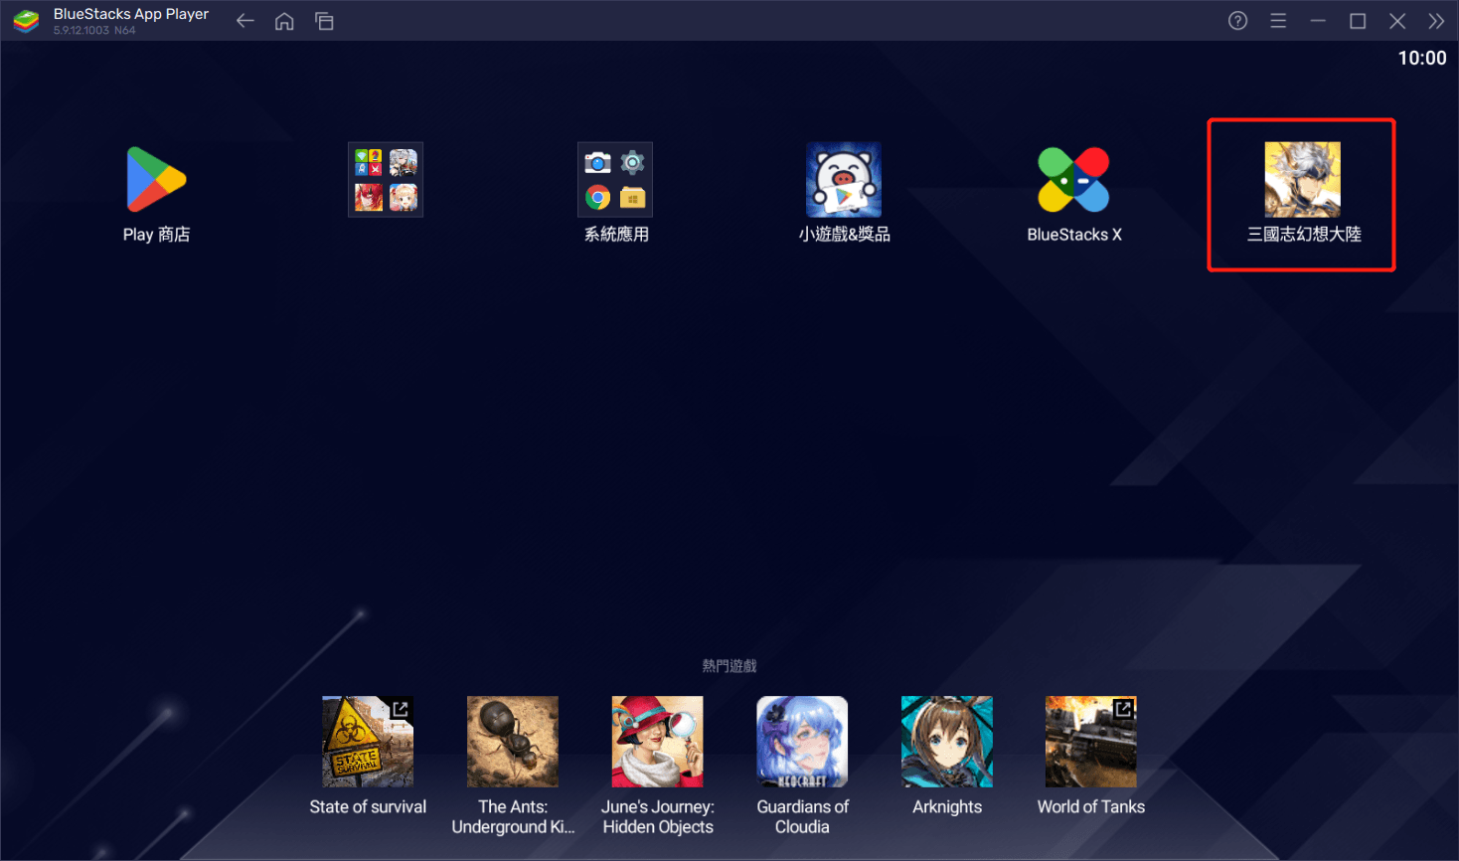This screenshot has height=861, width=1459.
Task: Go to BlueStacks home screen
Action: [x=284, y=21]
